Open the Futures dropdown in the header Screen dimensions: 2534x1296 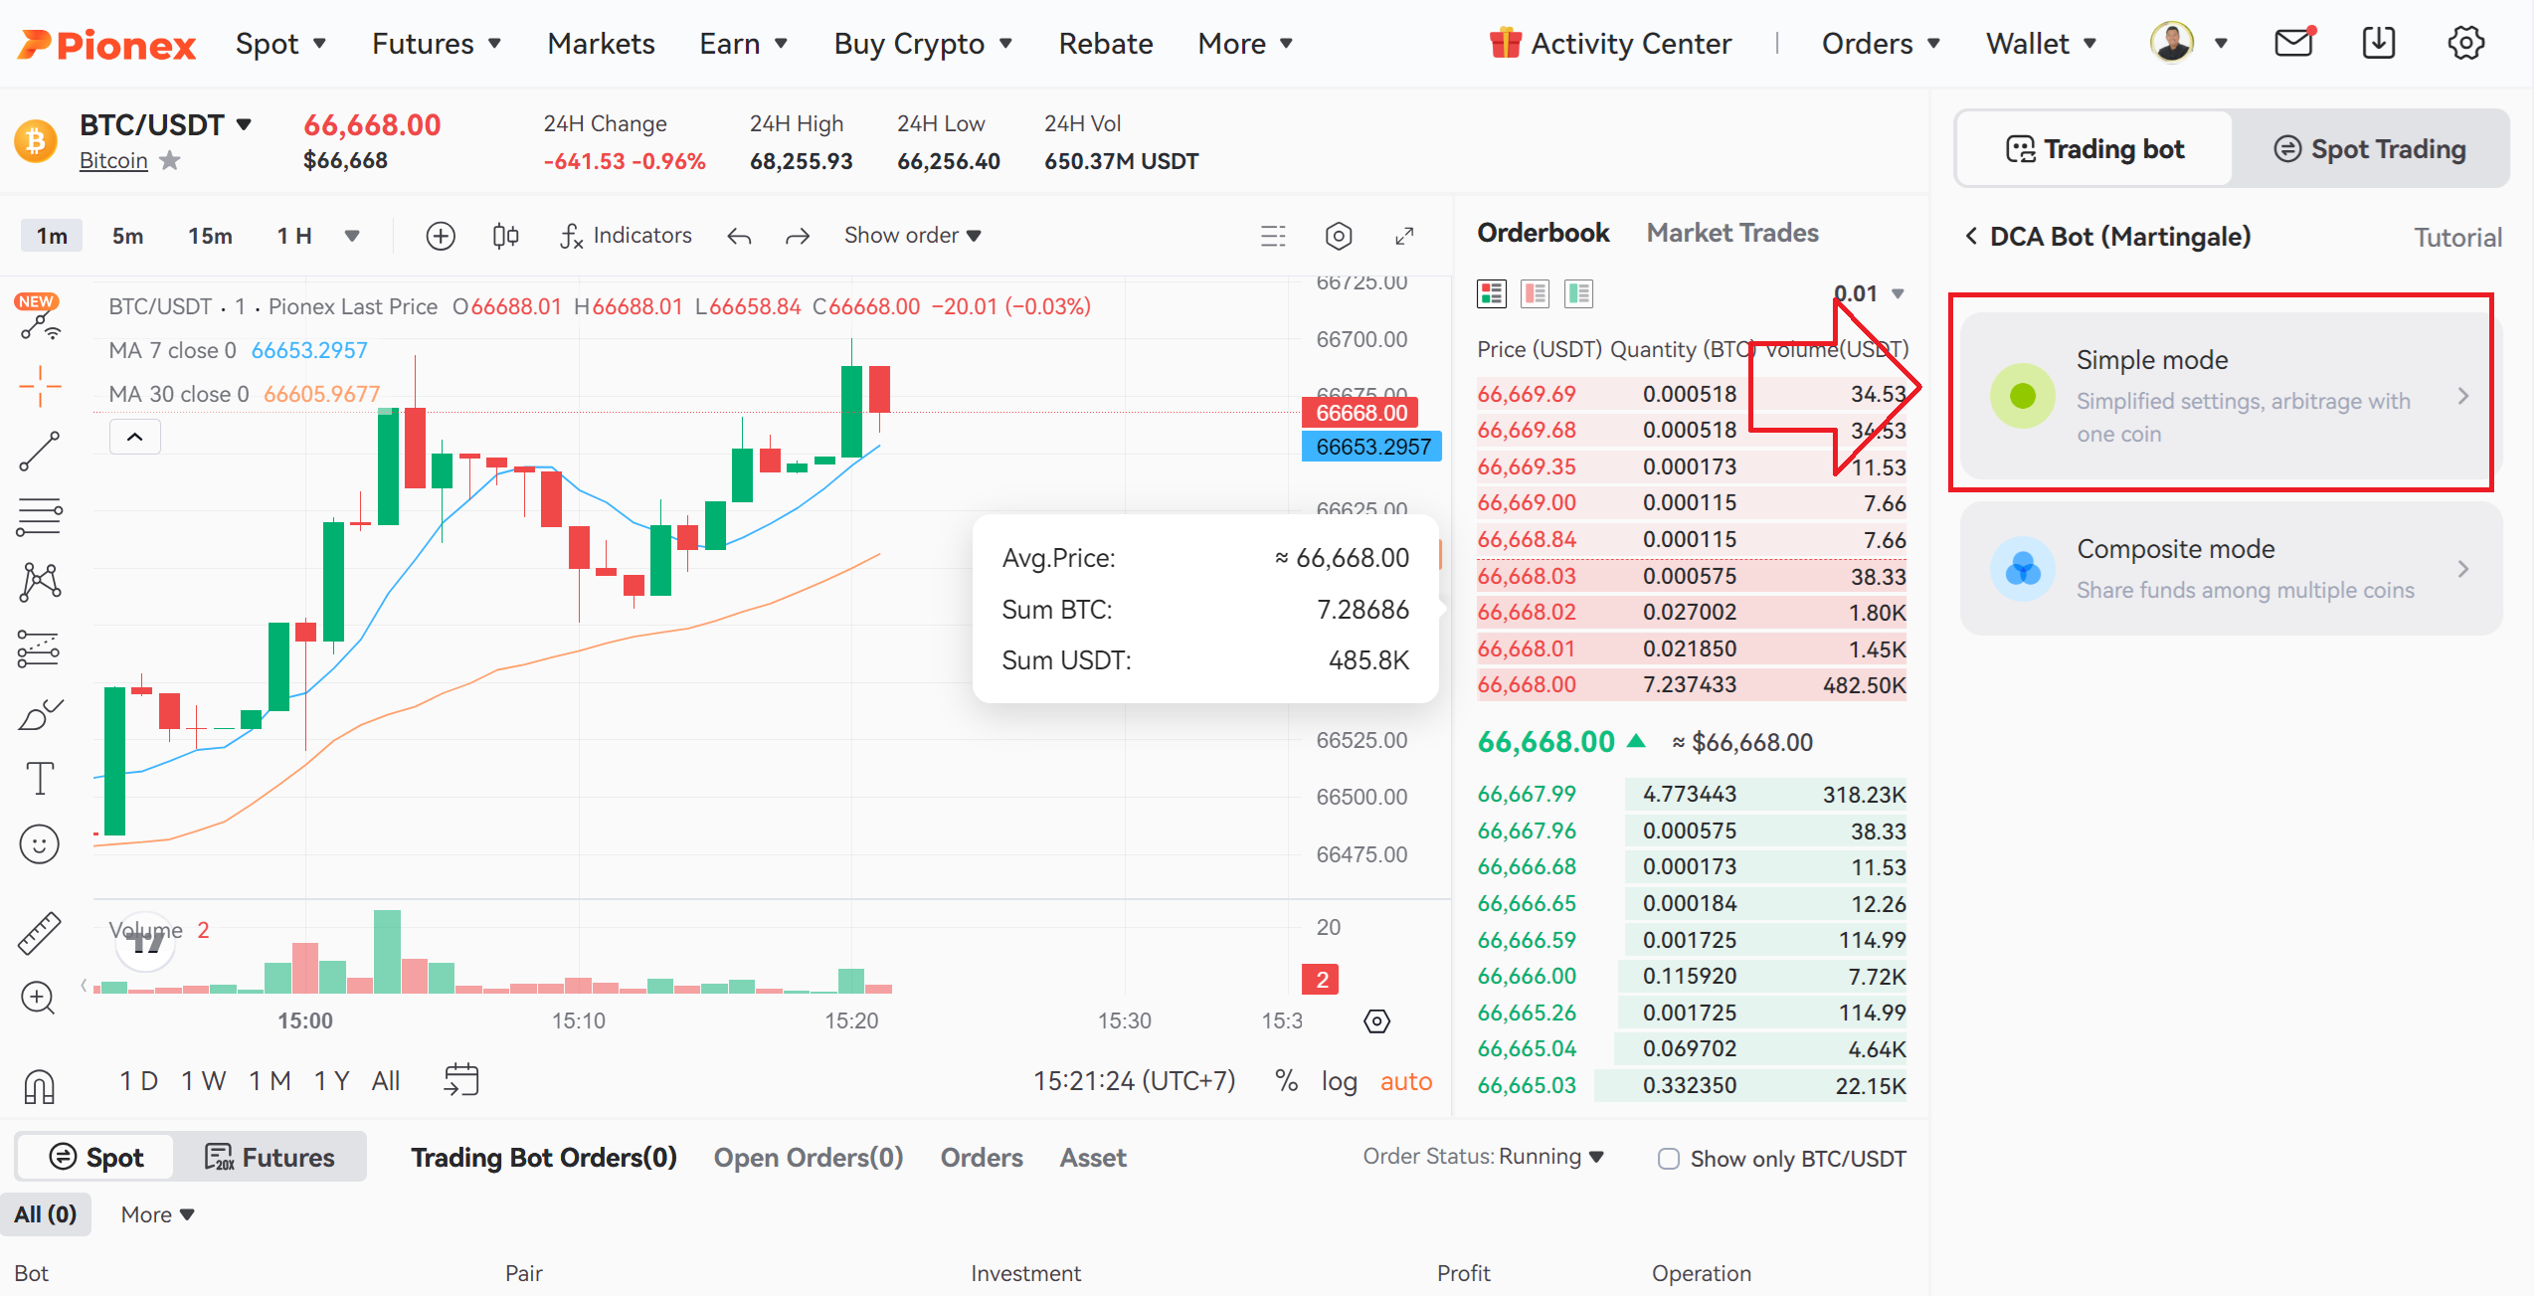point(438,44)
